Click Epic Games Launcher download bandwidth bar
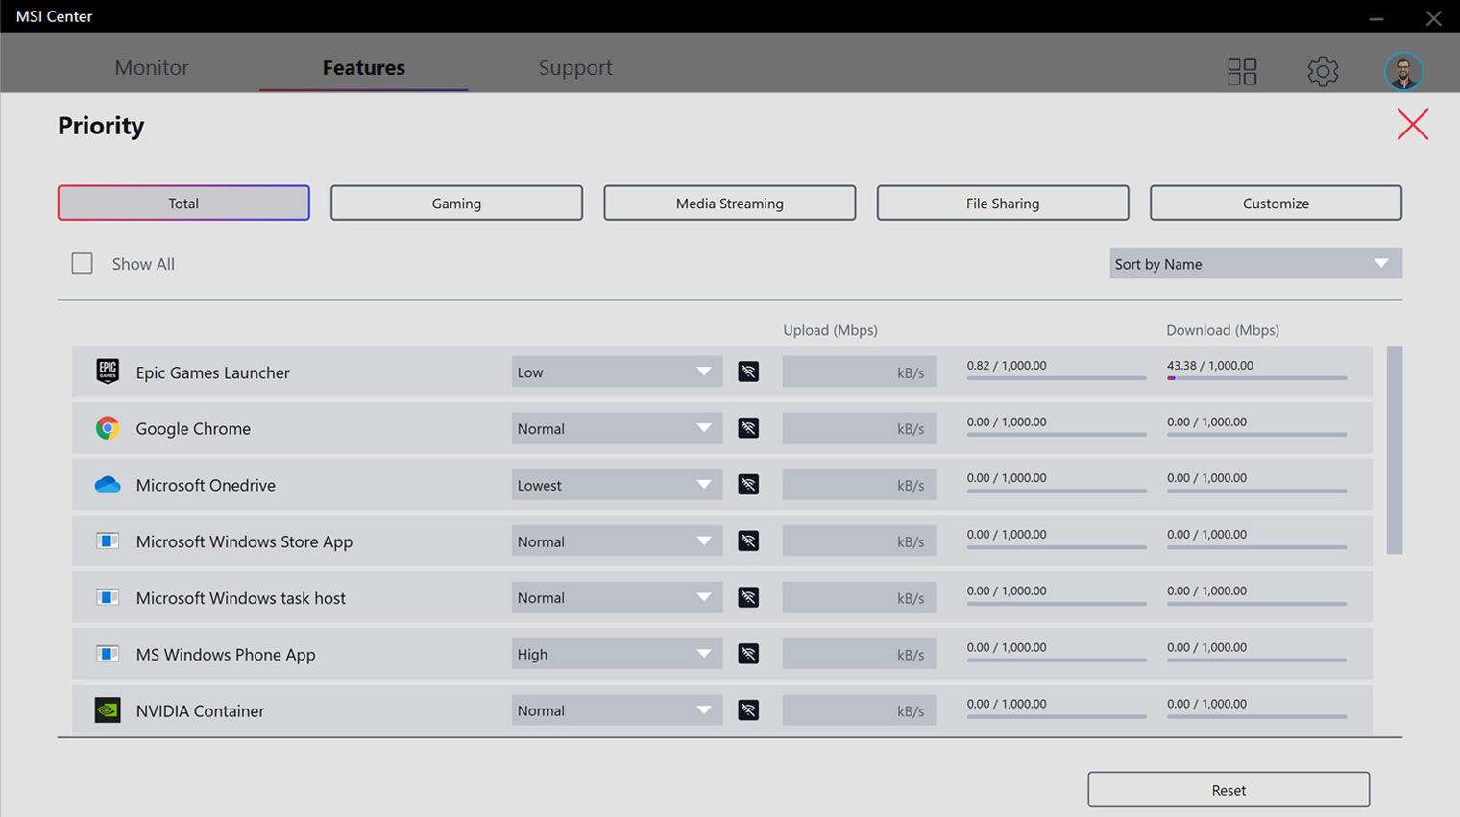 pos(1255,378)
